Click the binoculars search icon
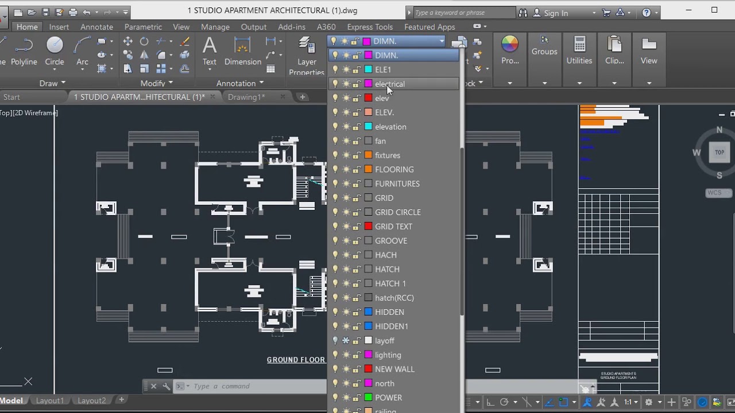Screen dimensions: 735x413 (523, 13)
